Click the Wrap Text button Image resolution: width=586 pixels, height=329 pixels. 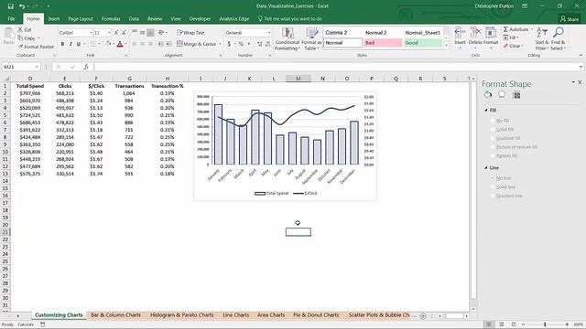pyautogui.click(x=190, y=33)
